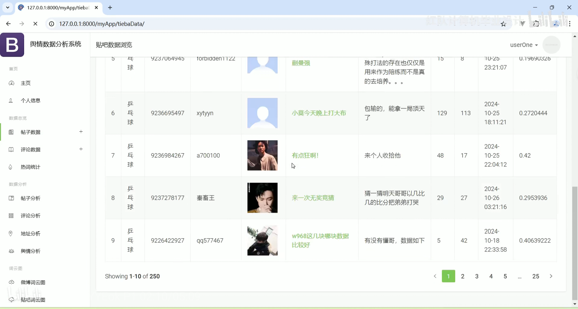Screen dimensions: 578x309
Task: Expand 帖子数据 submenu plus sign
Action: point(81,132)
